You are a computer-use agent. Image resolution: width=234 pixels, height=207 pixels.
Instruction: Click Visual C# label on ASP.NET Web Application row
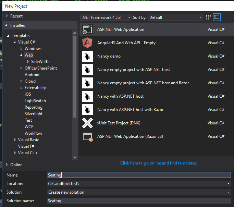(216, 29)
